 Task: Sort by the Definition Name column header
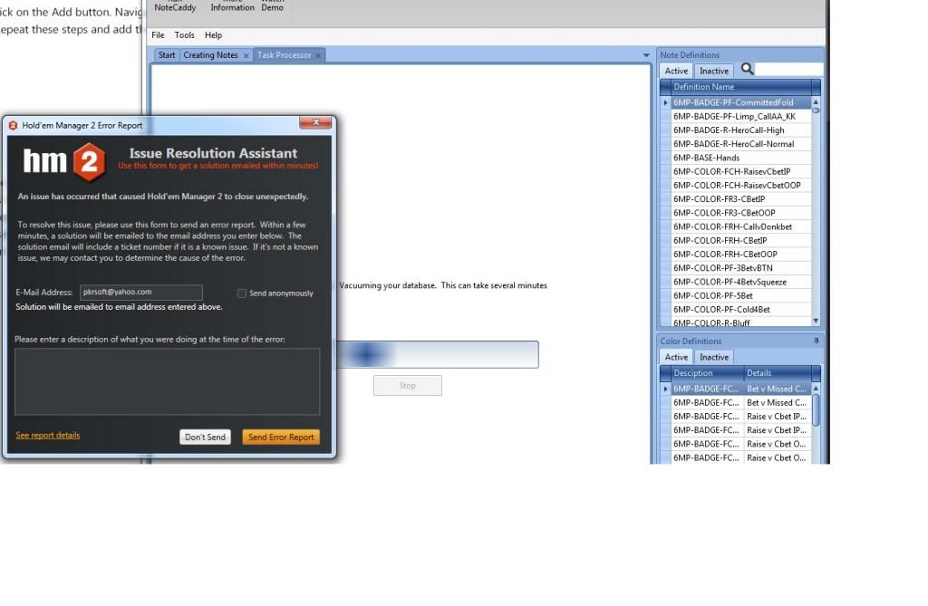(x=741, y=87)
